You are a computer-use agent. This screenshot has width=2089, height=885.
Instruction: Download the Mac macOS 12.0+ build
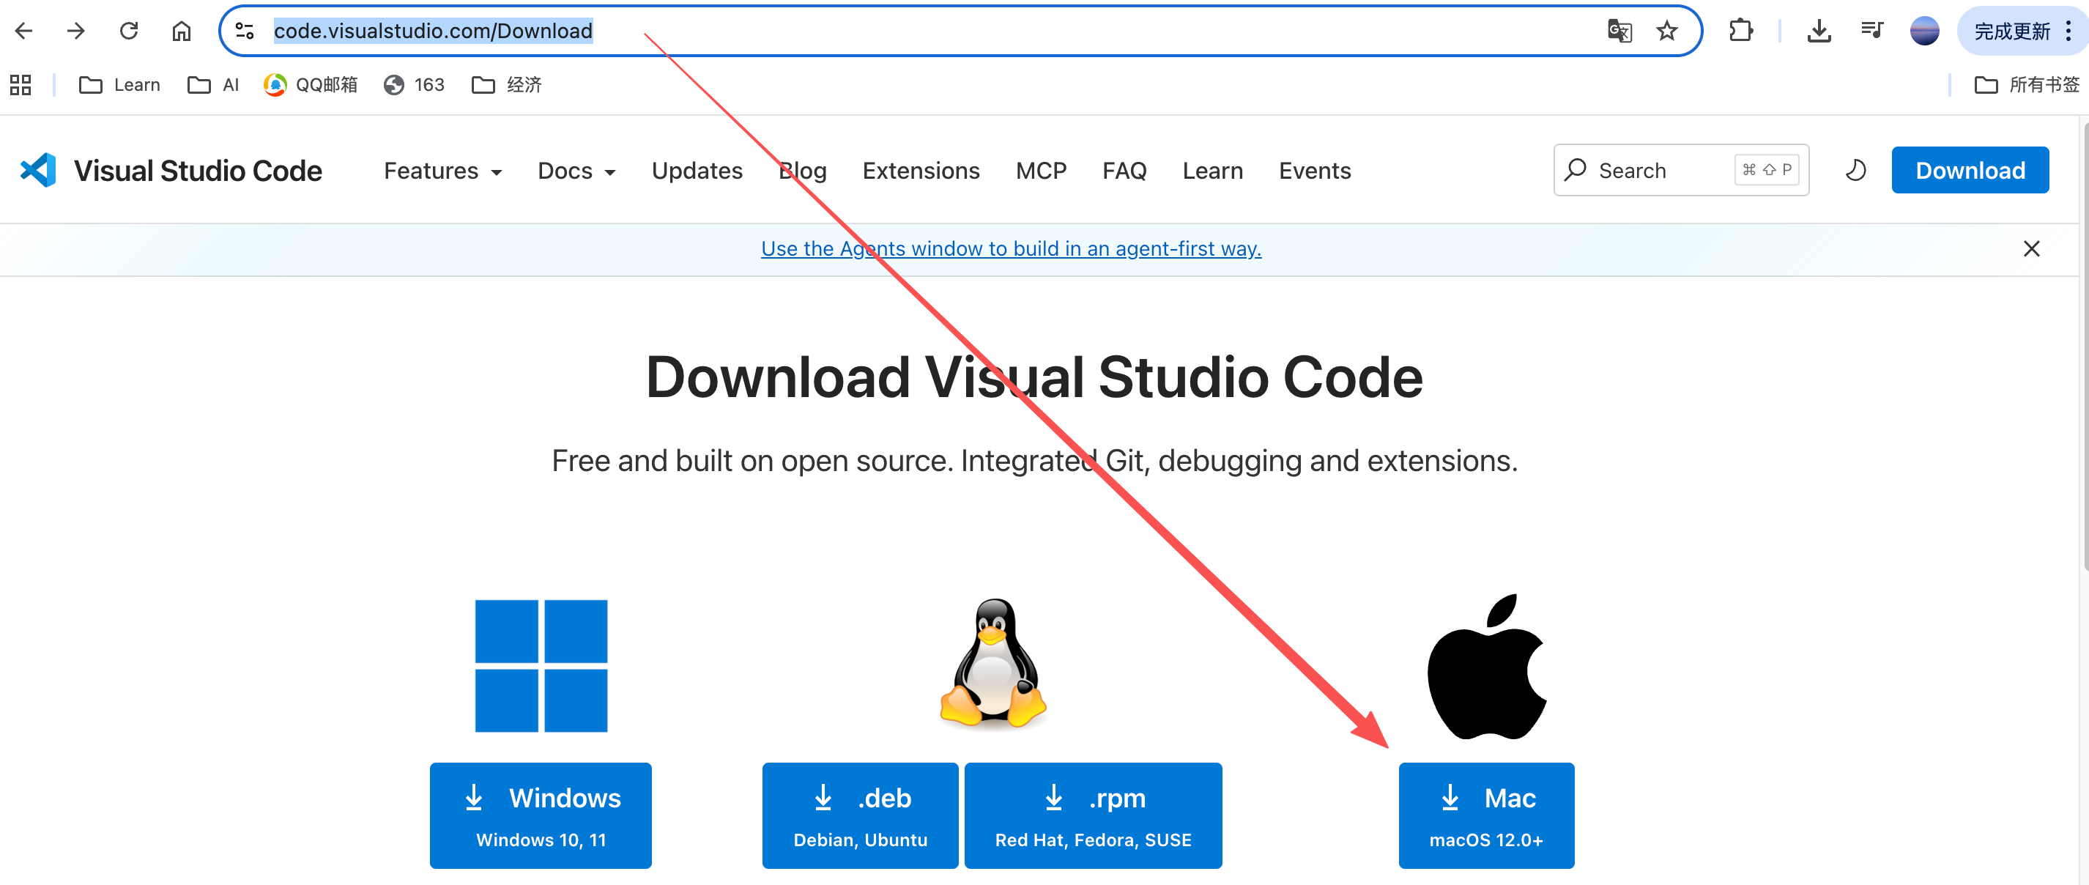[1485, 815]
